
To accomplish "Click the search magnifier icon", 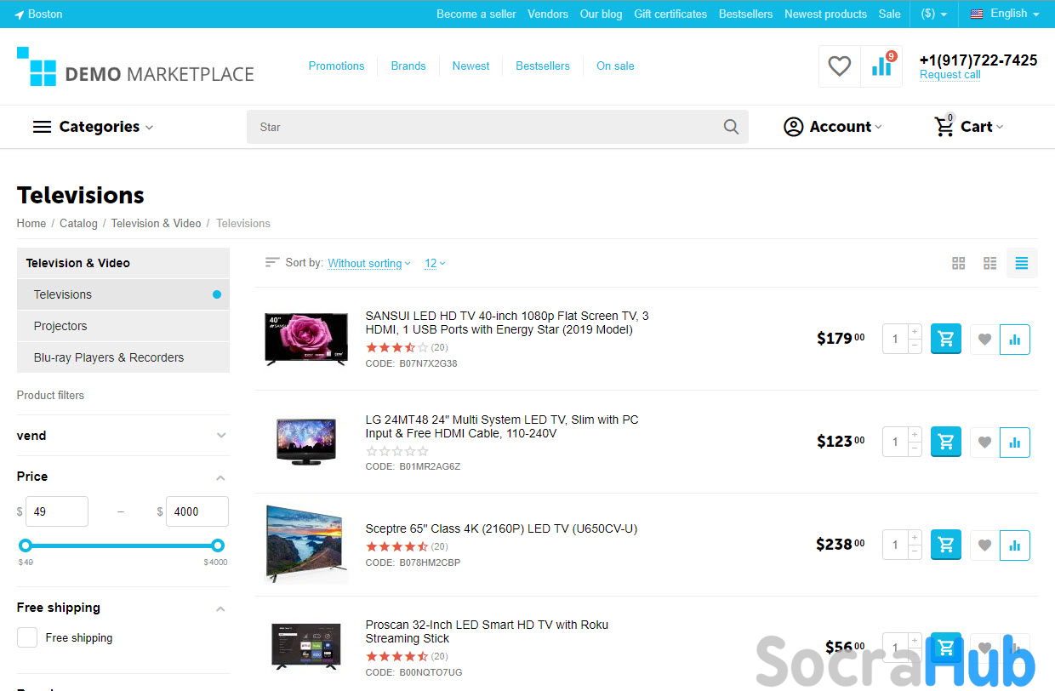I will coord(731,127).
